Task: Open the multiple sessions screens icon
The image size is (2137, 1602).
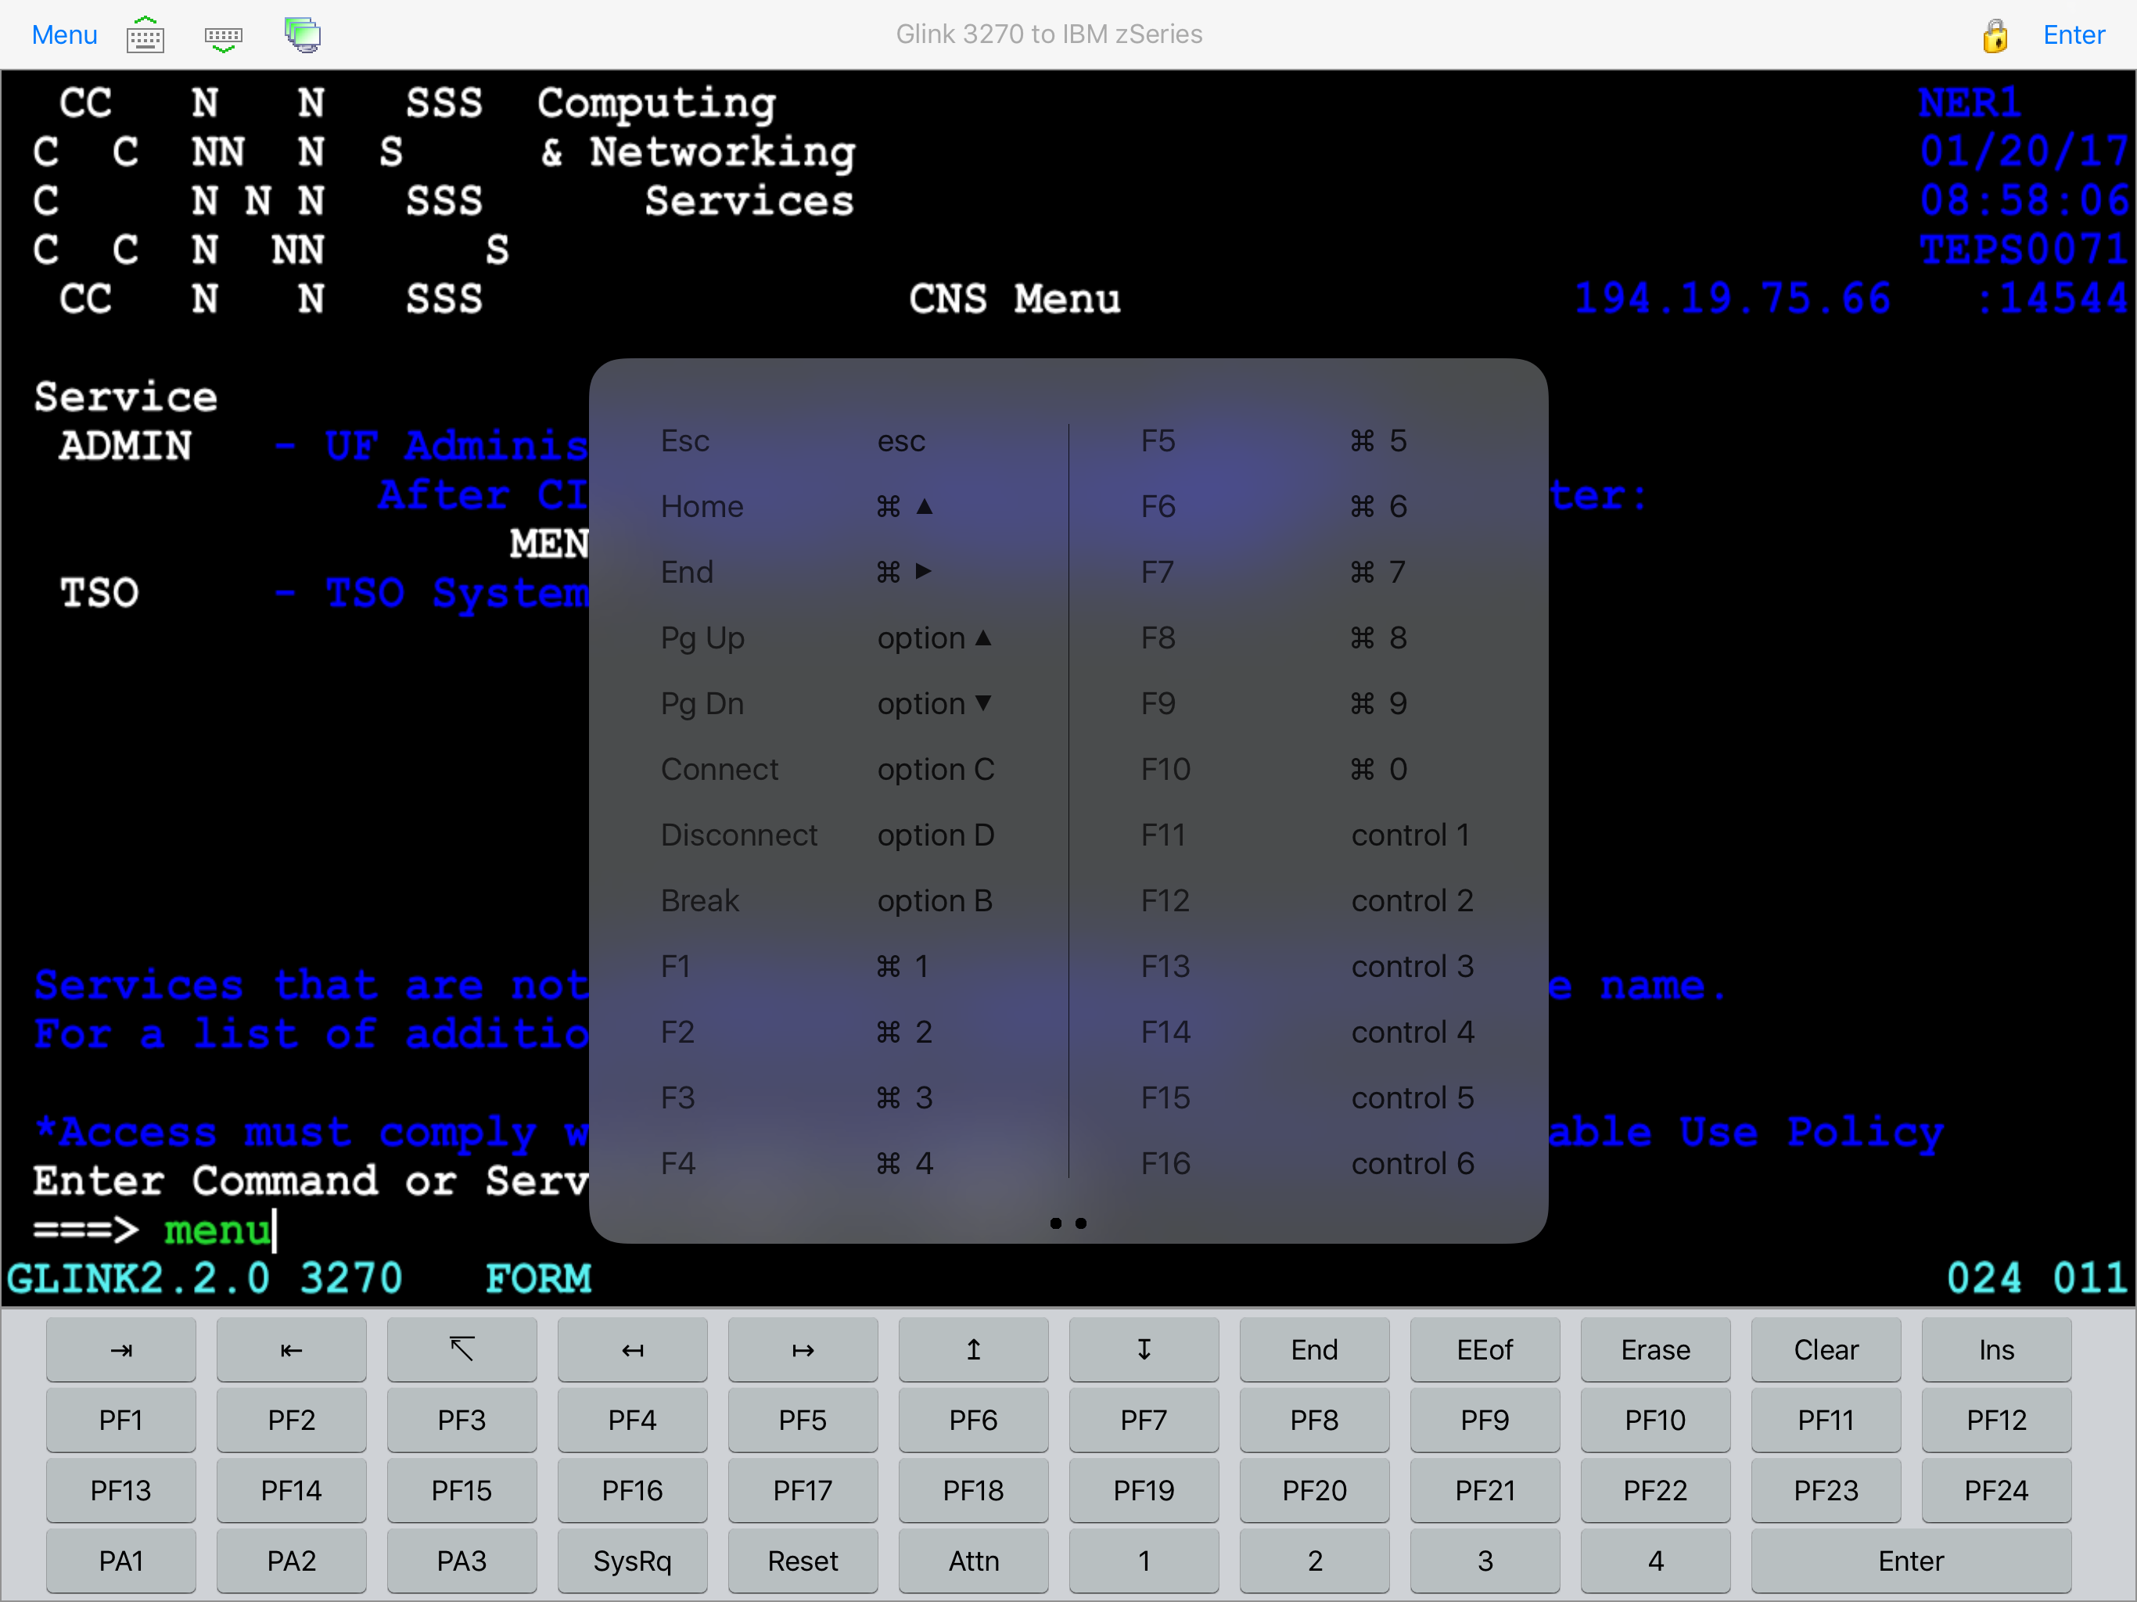Action: [x=303, y=34]
